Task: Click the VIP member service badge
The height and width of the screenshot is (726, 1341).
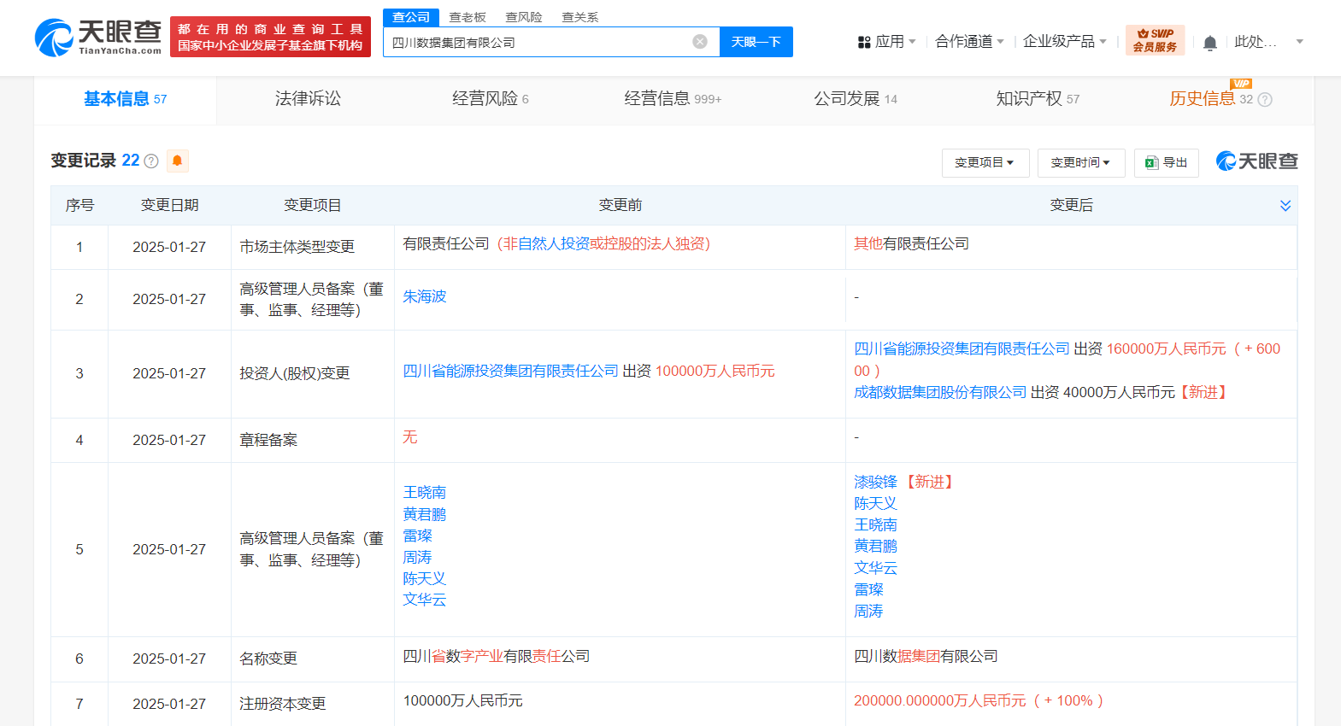Action: (1155, 40)
